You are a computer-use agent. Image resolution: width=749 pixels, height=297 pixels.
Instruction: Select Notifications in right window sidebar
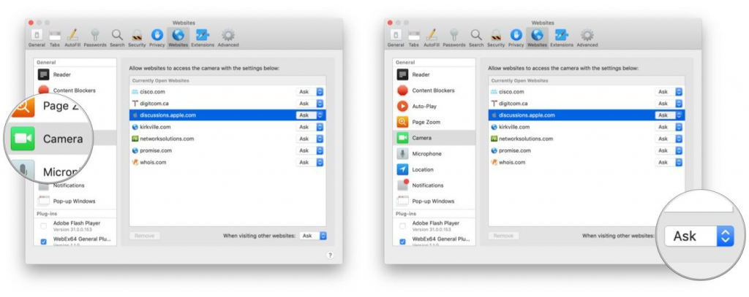pos(434,185)
